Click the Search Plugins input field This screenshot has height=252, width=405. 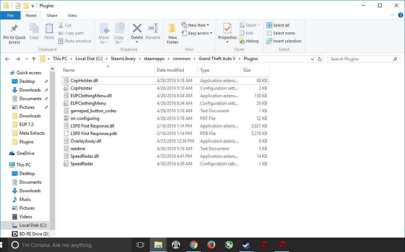coord(360,59)
